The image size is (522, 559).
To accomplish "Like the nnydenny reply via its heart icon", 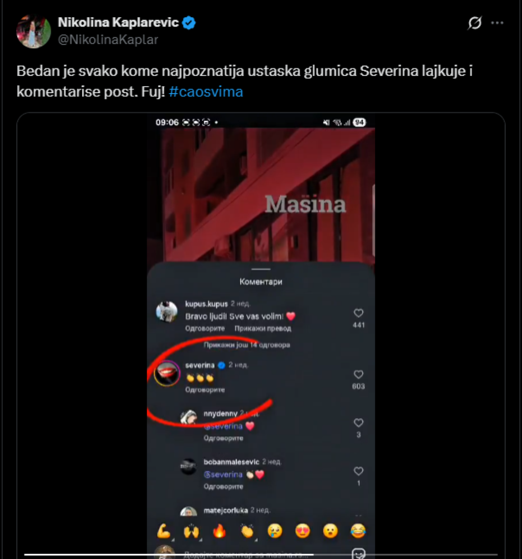I will coord(358,423).
